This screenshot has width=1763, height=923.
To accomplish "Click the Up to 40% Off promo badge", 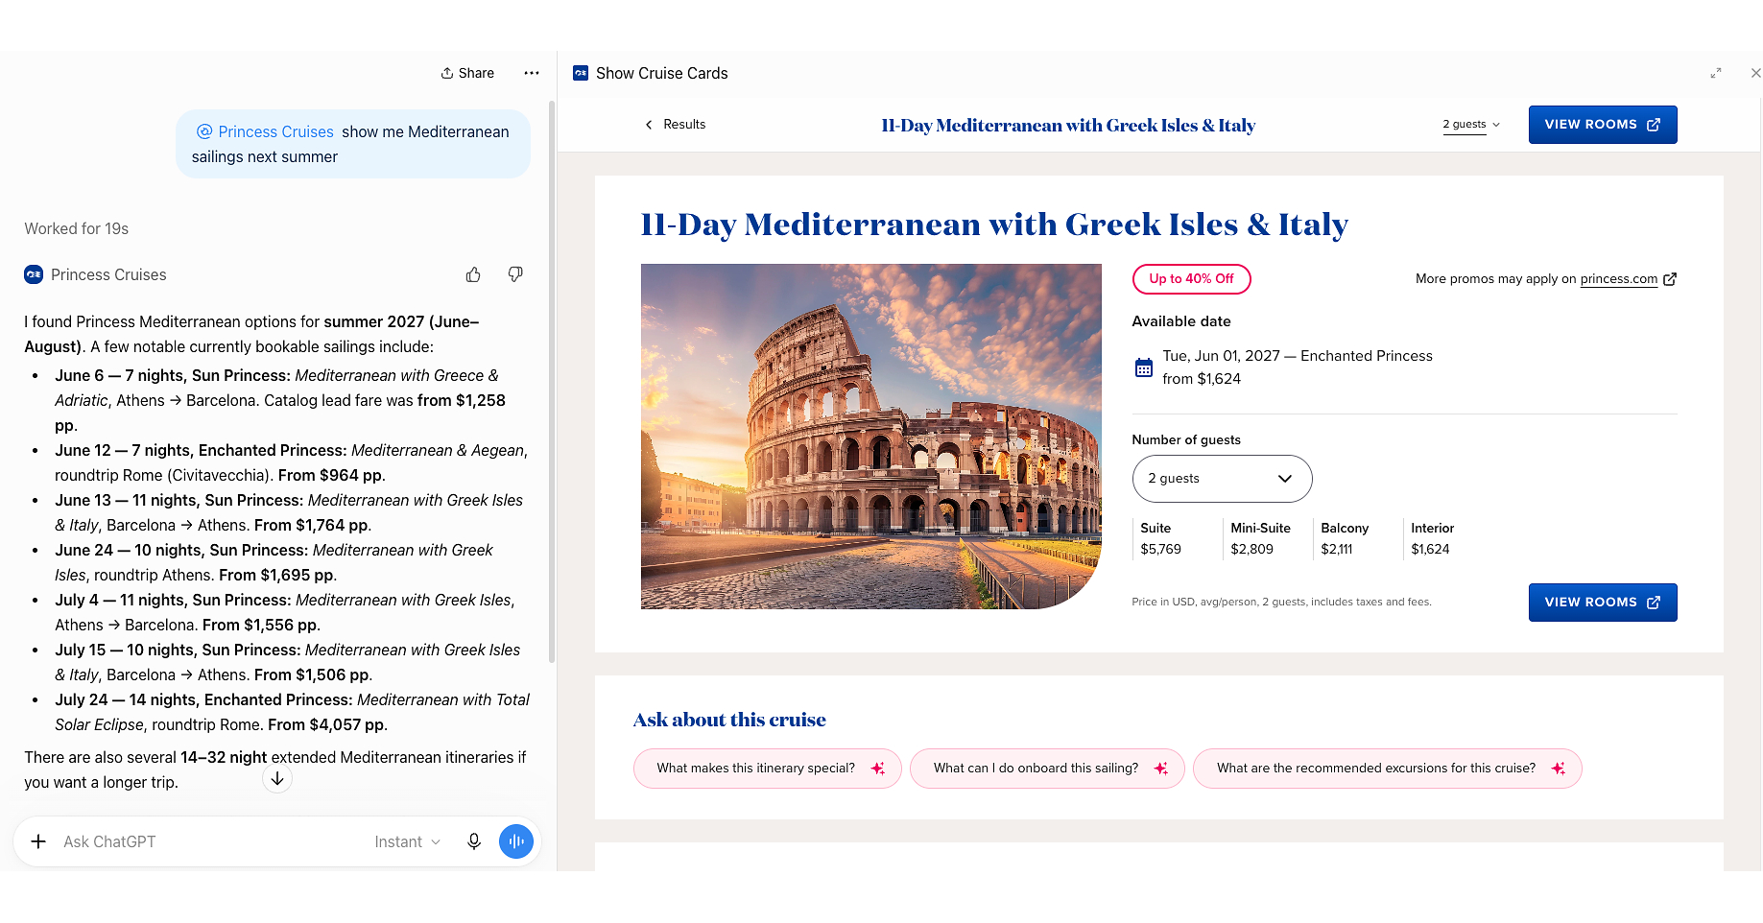I will coord(1191,279).
